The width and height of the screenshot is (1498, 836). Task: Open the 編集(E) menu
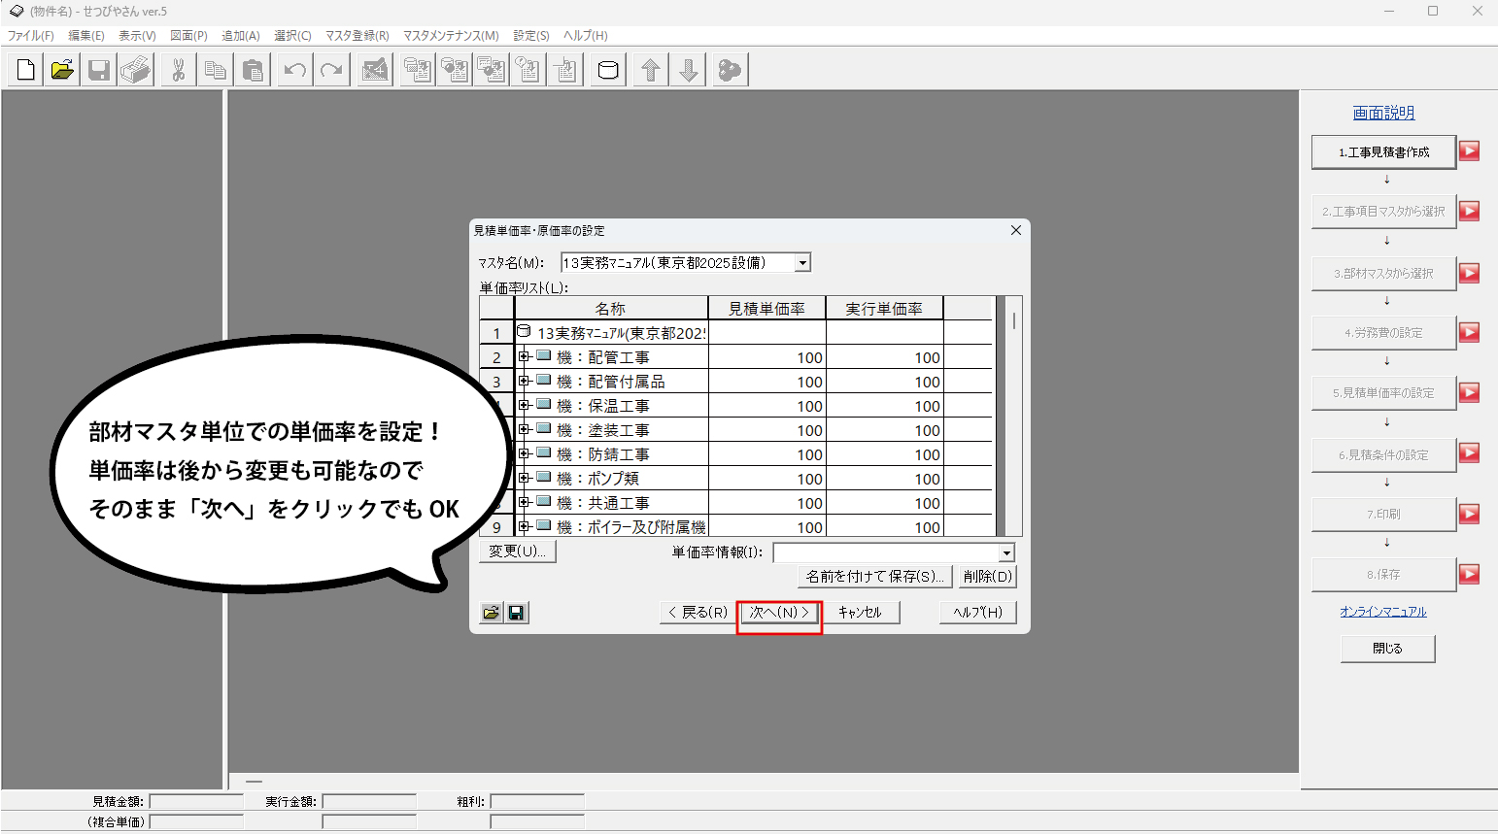pos(86,36)
